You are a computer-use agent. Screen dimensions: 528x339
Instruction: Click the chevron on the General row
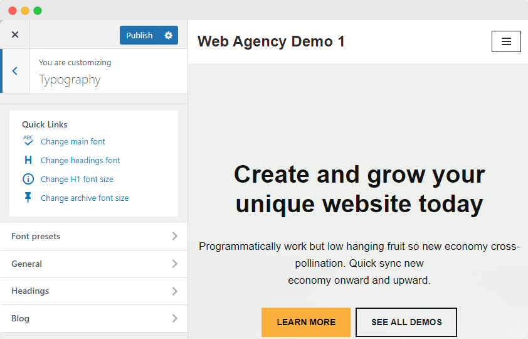175,264
